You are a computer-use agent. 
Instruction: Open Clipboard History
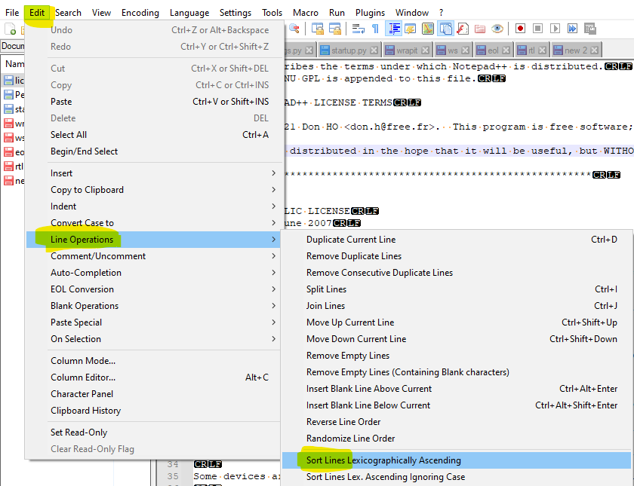pyautogui.click(x=153, y=411)
